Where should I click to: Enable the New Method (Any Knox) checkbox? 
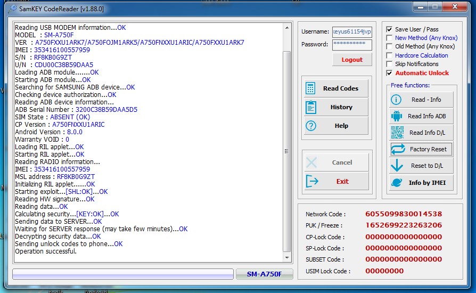point(389,38)
